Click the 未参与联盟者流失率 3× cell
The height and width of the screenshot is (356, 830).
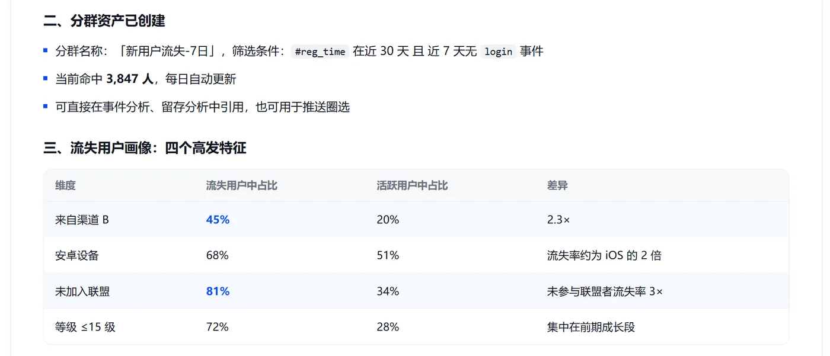[x=605, y=291]
